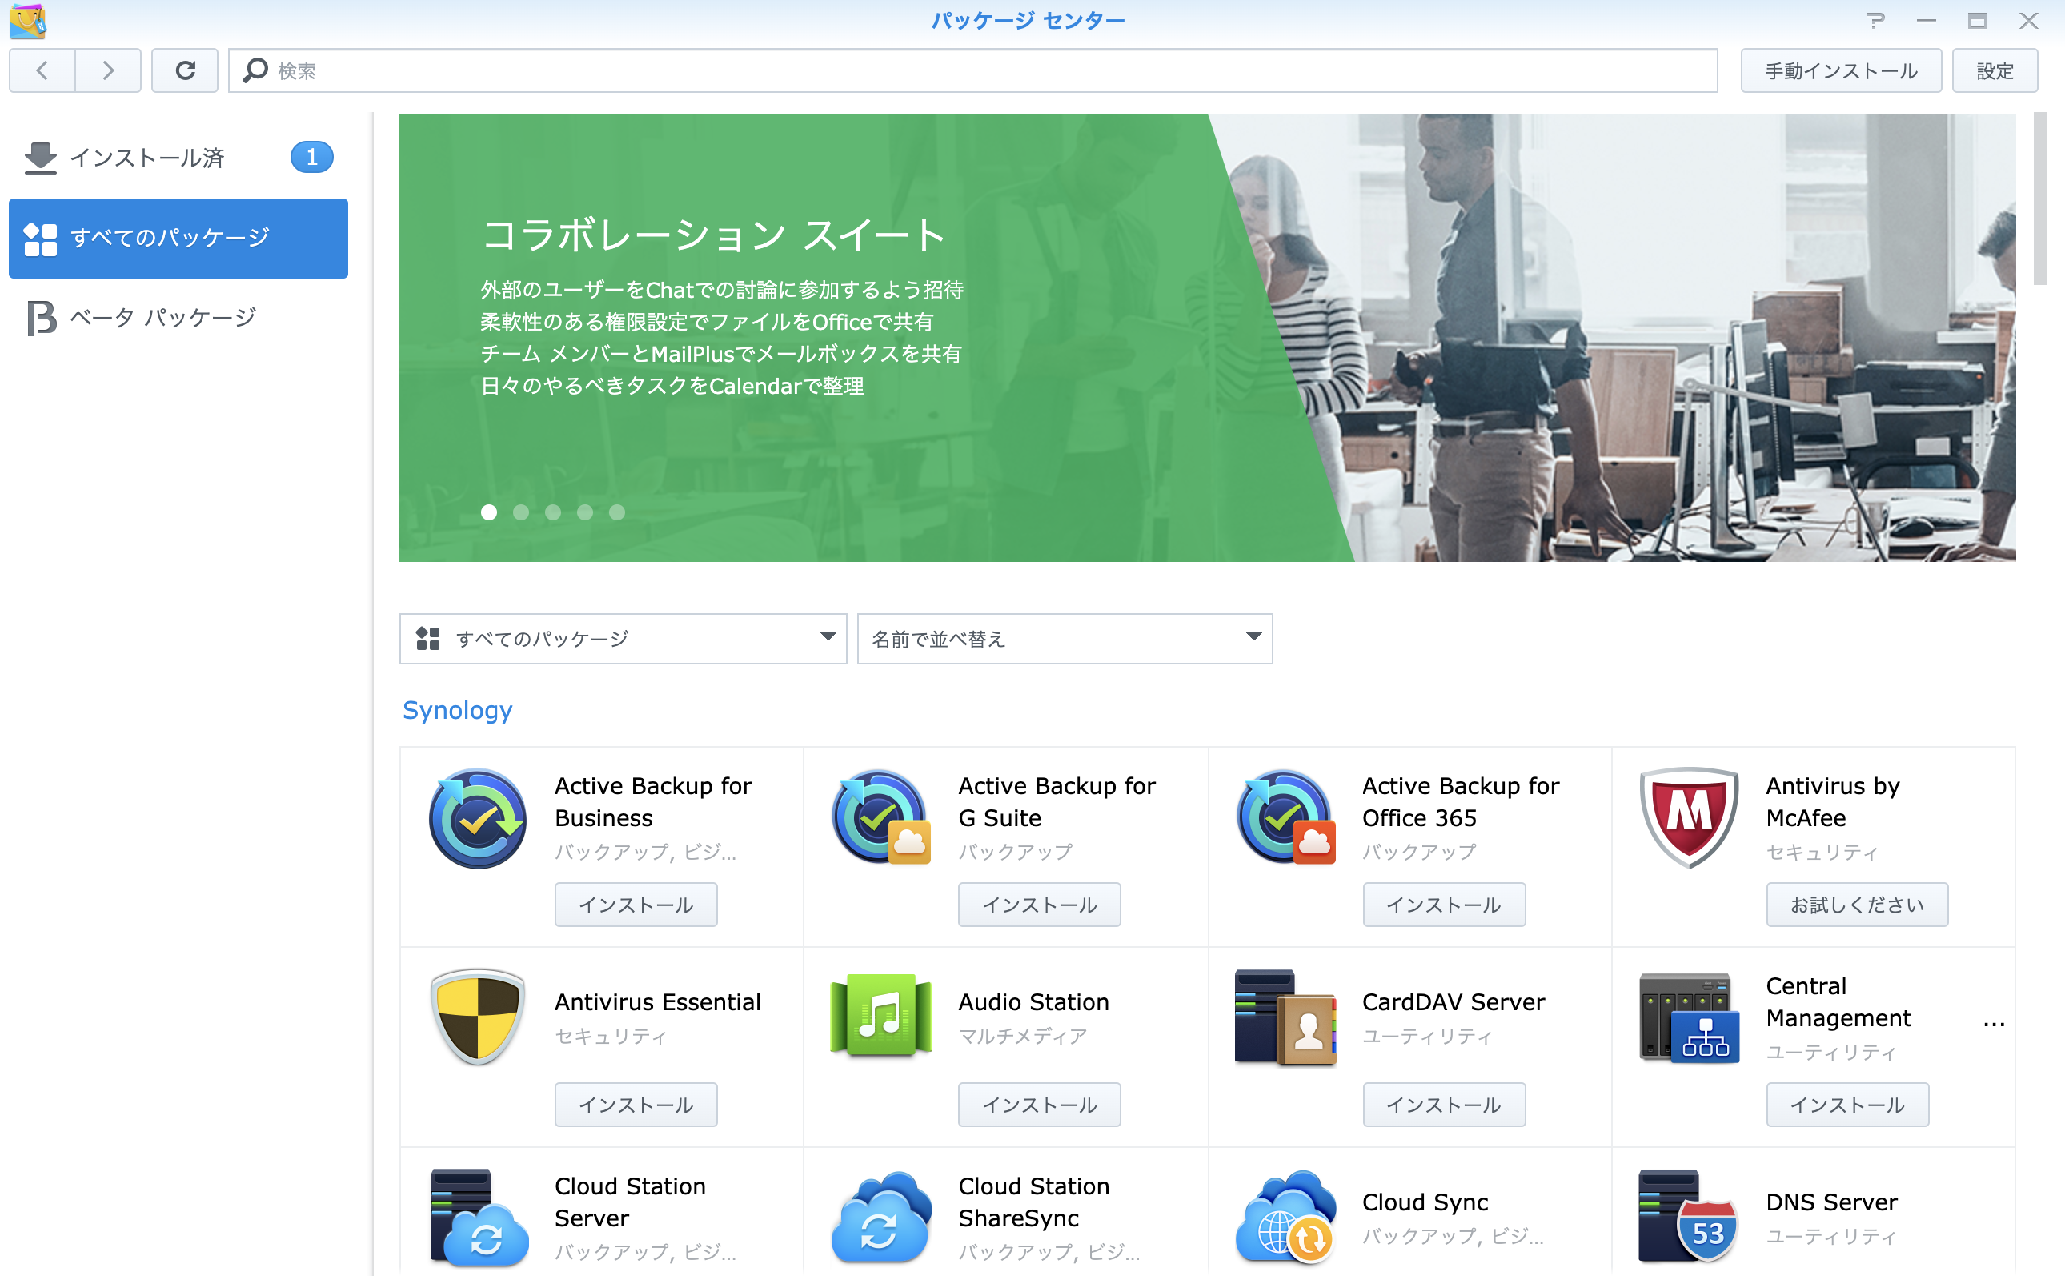This screenshot has width=2065, height=1276.
Task: Click the download icon beside インストール済
Action: [41, 158]
